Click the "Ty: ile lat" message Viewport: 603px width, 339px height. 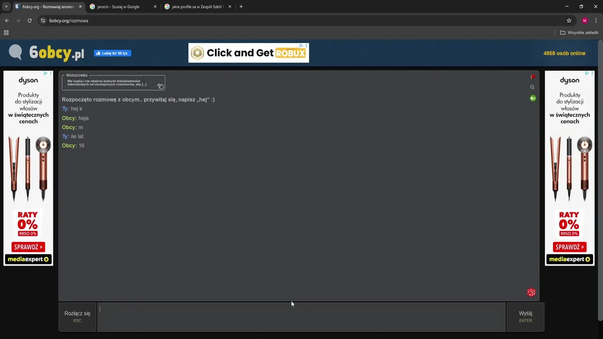73,137
